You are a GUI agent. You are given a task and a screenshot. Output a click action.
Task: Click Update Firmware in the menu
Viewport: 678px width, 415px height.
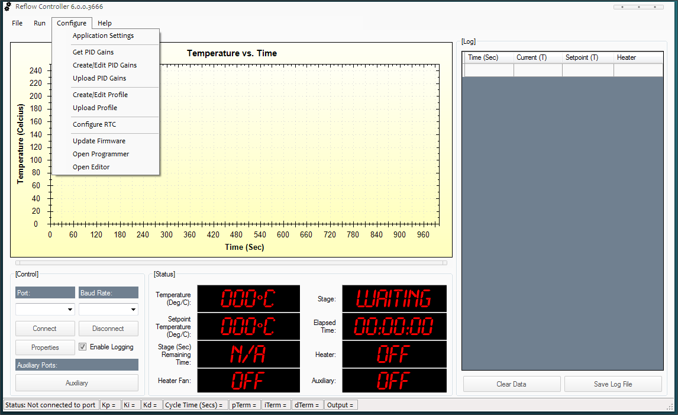(x=99, y=141)
